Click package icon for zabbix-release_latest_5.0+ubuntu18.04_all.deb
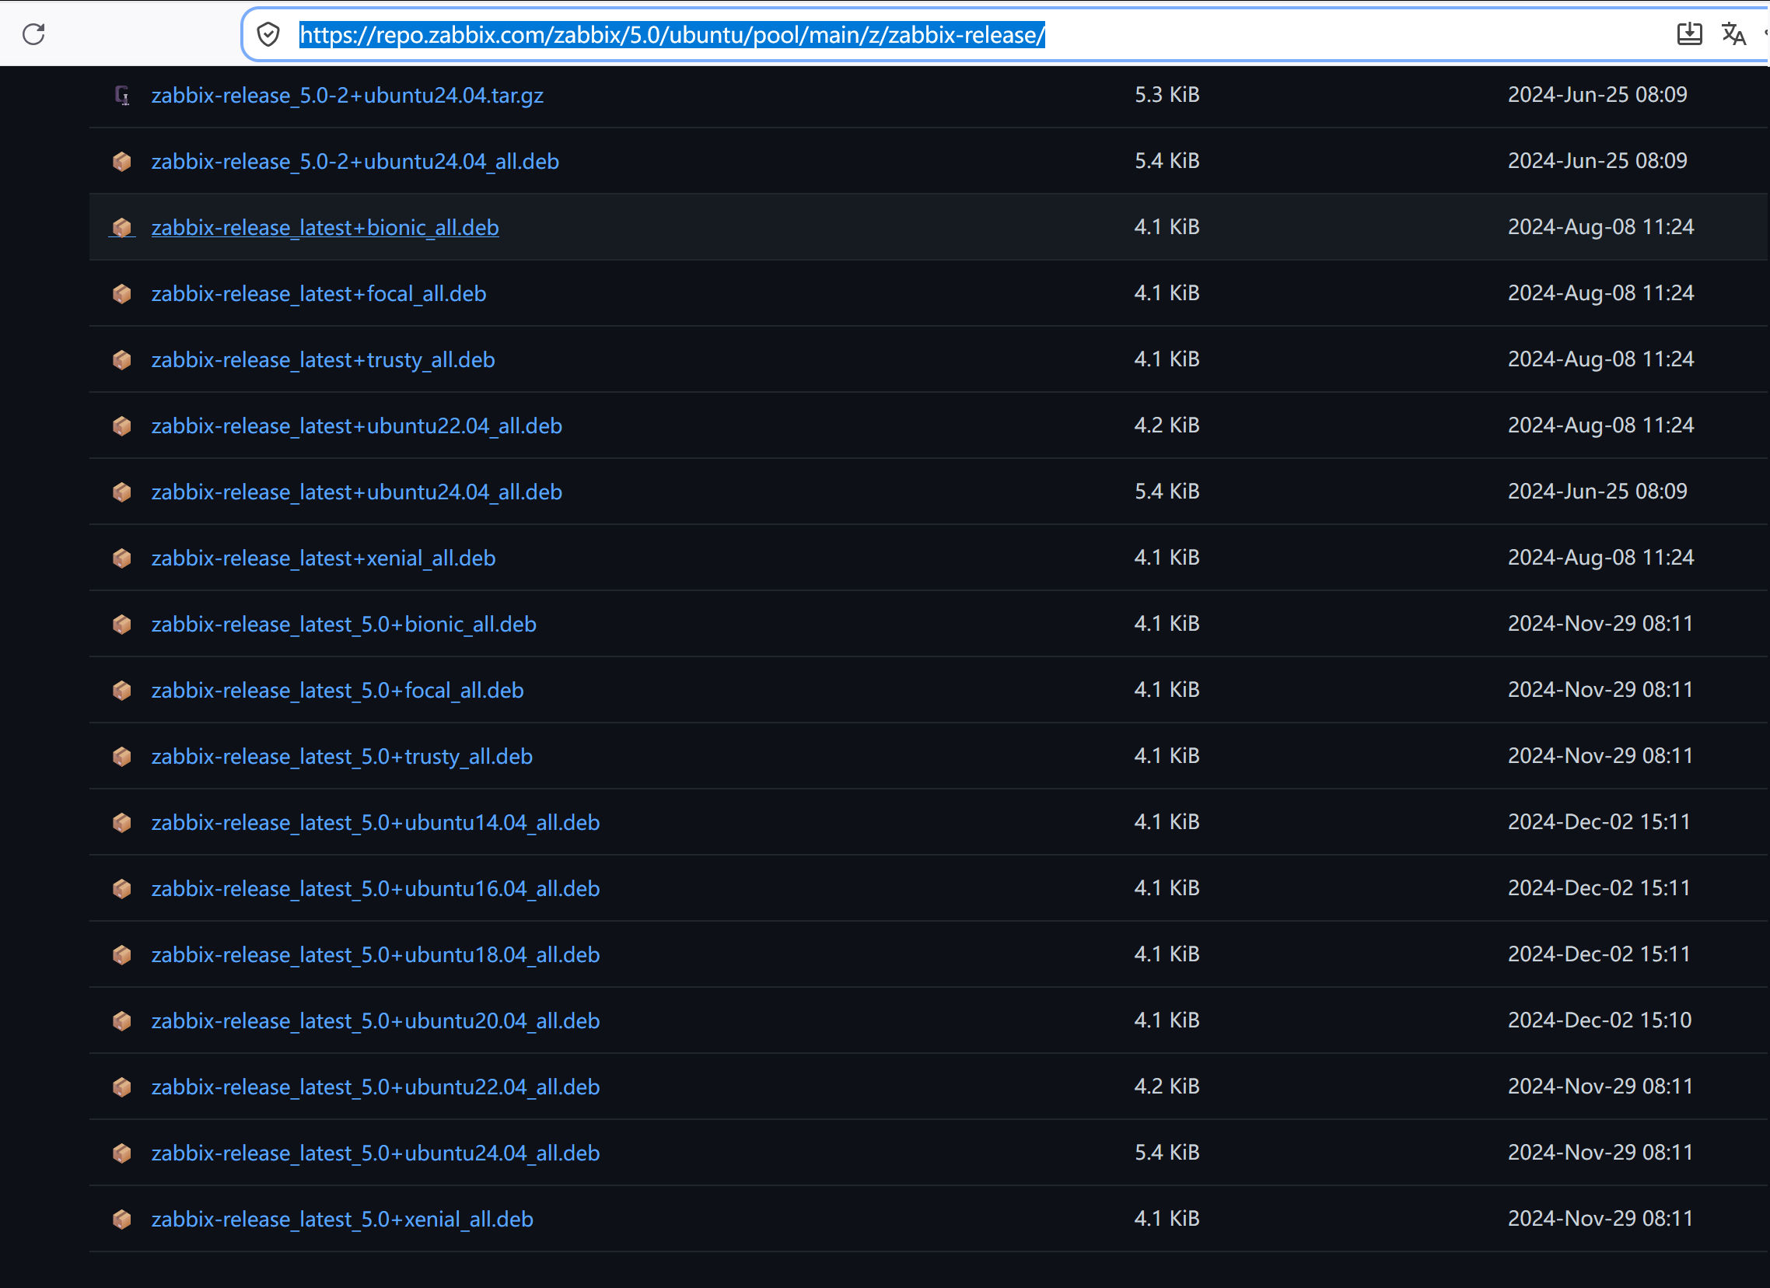The height and width of the screenshot is (1288, 1770). [122, 954]
